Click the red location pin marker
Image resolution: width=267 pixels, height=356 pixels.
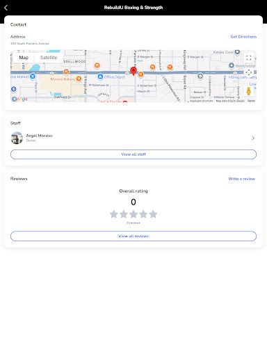[133, 71]
